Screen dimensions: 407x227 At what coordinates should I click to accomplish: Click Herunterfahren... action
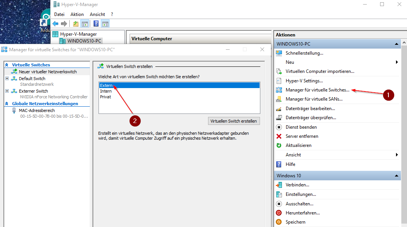303,213
